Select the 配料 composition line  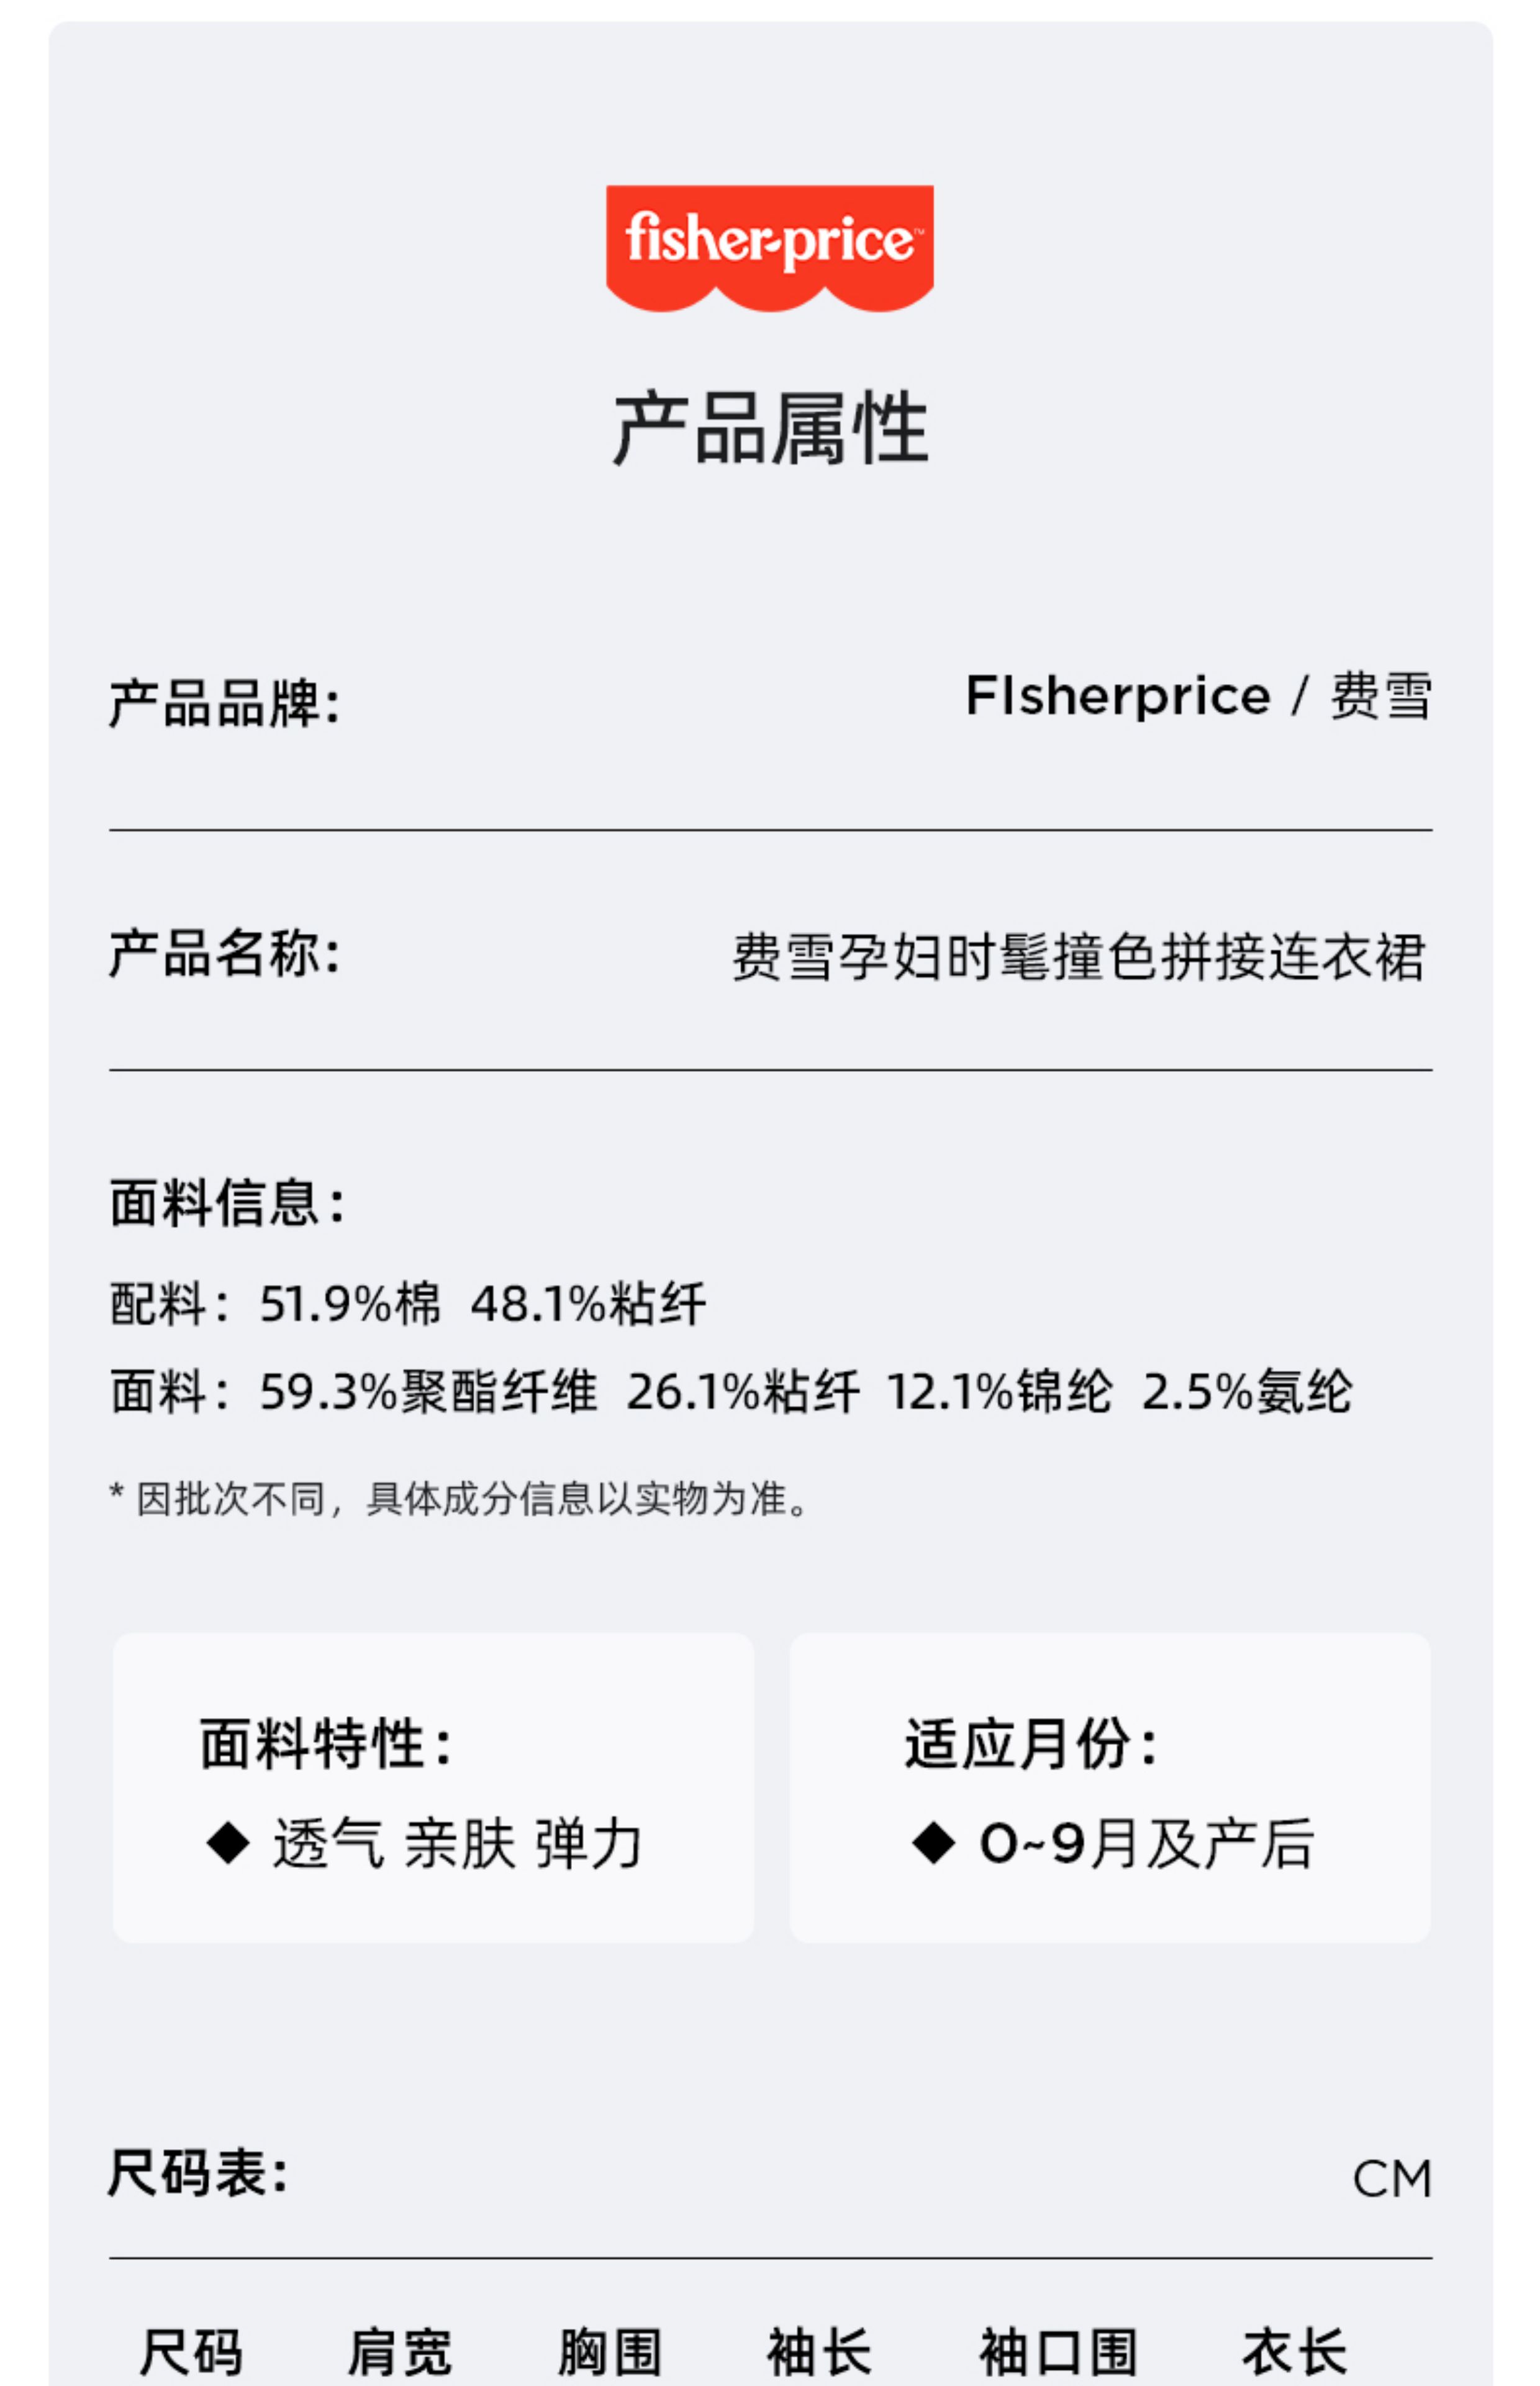408,1305
